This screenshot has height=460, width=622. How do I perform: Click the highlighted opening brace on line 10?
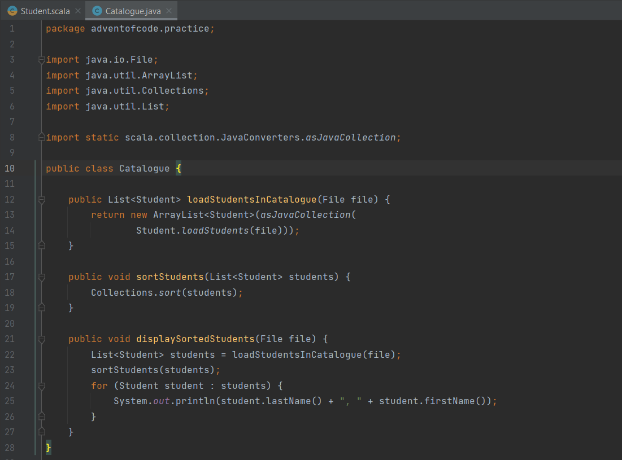click(x=179, y=168)
